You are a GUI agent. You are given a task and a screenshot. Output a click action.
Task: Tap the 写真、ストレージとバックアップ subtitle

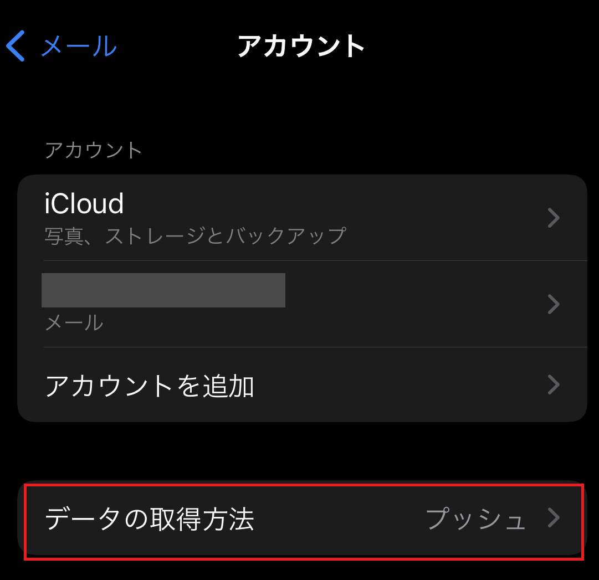point(195,236)
